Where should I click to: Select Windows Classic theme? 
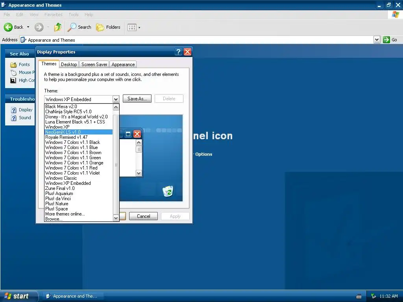tap(79, 178)
